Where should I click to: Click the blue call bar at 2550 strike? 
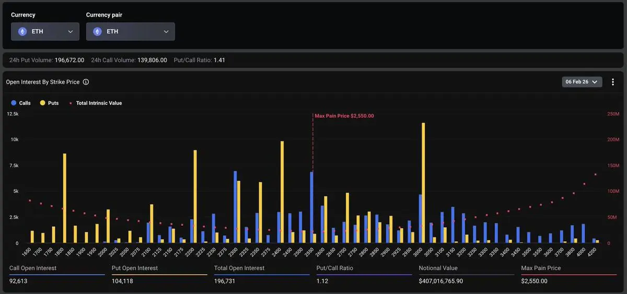tap(311, 207)
